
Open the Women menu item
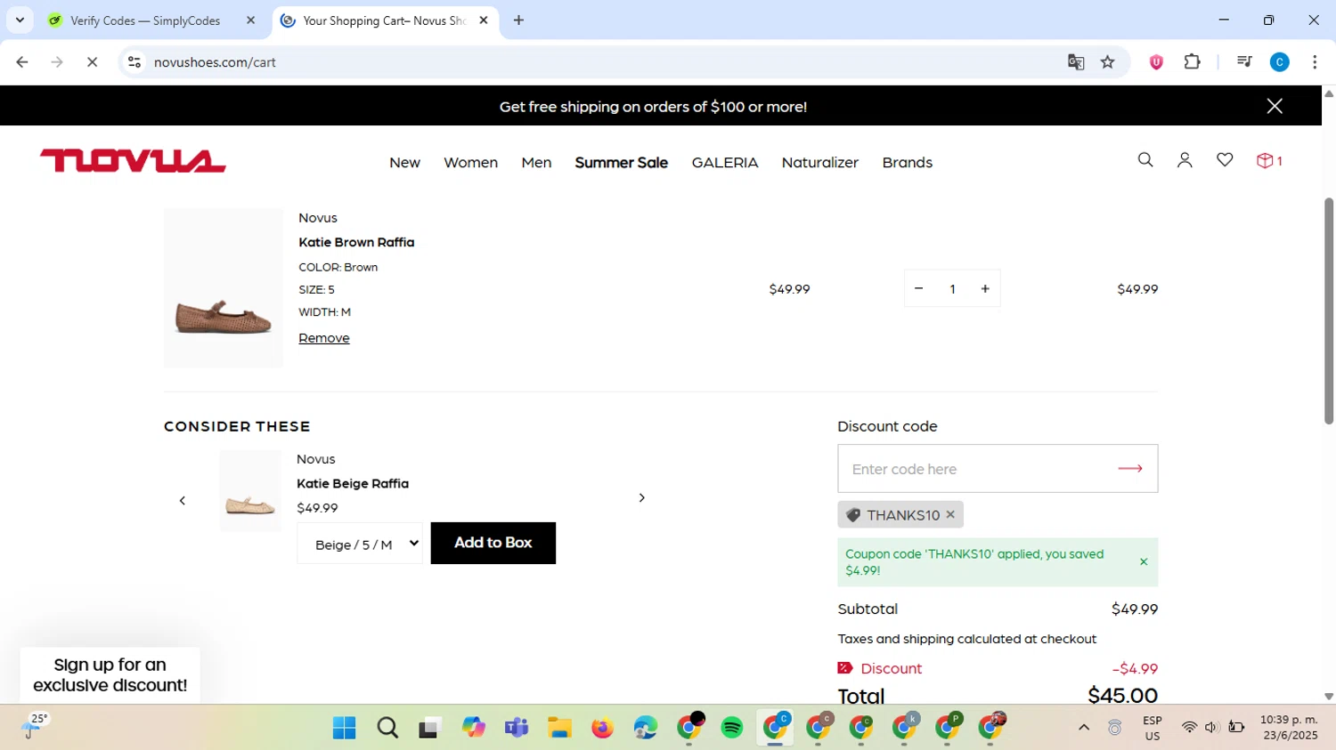pos(470,162)
